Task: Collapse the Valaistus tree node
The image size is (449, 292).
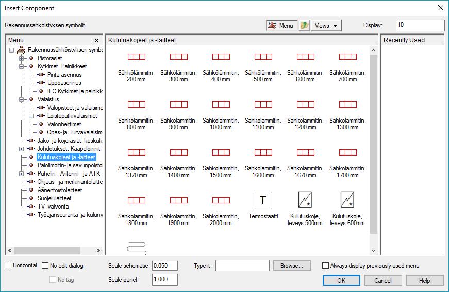Action: tap(21, 99)
